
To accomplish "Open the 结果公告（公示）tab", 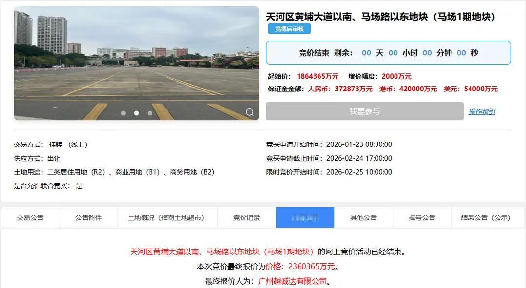I will coord(488,217).
